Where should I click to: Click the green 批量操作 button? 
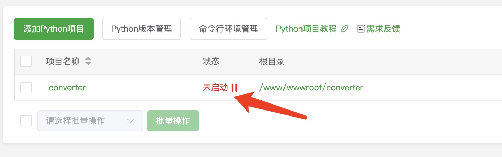point(173,121)
